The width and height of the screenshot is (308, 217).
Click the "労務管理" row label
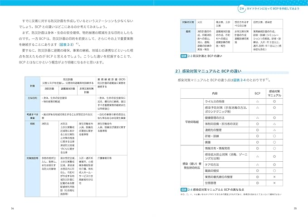pyautogui.click(x=210, y=183)
